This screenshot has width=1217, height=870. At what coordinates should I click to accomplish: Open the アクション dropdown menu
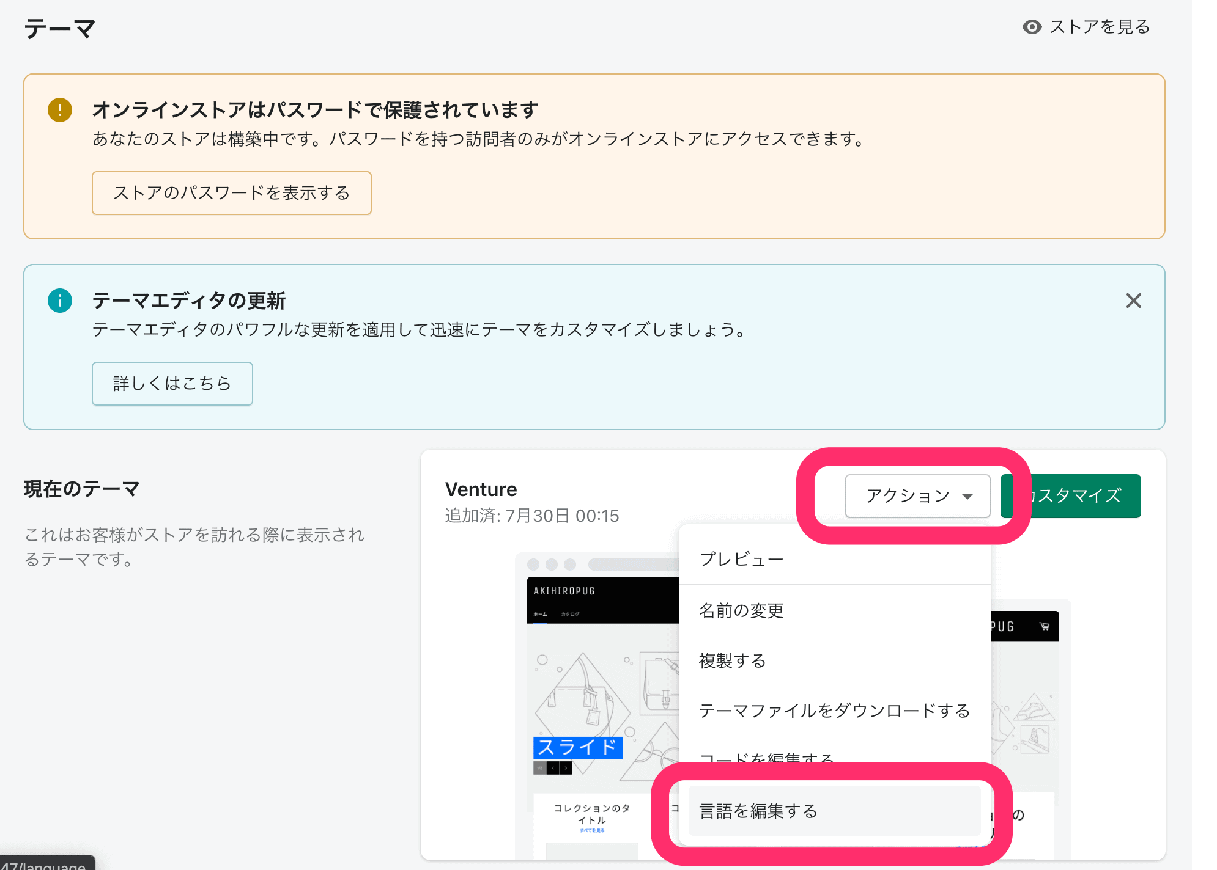tap(917, 496)
